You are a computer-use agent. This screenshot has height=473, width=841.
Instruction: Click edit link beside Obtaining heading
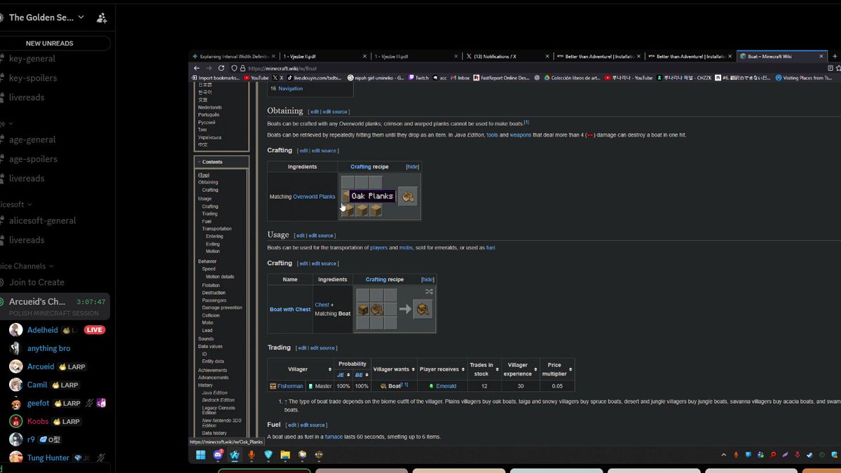315,111
